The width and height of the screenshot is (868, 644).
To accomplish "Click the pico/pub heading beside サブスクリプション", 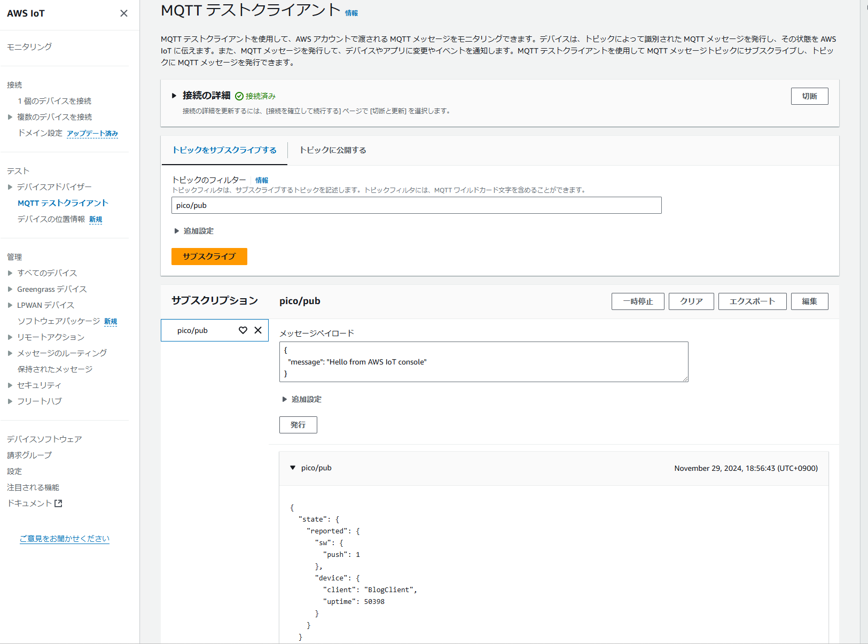I will click(x=300, y=301).
